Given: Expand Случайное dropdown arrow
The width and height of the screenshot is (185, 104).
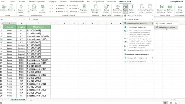Looking at the screenshot, I should click(x=79, y=12).
